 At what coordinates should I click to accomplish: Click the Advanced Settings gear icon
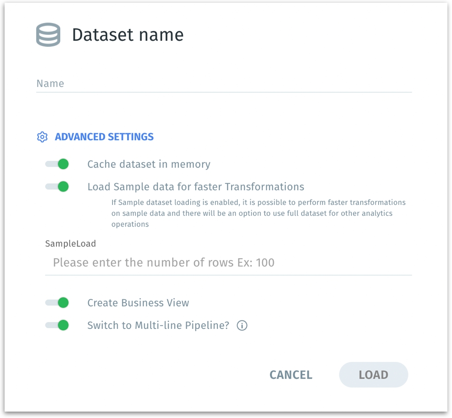[42, 137]
